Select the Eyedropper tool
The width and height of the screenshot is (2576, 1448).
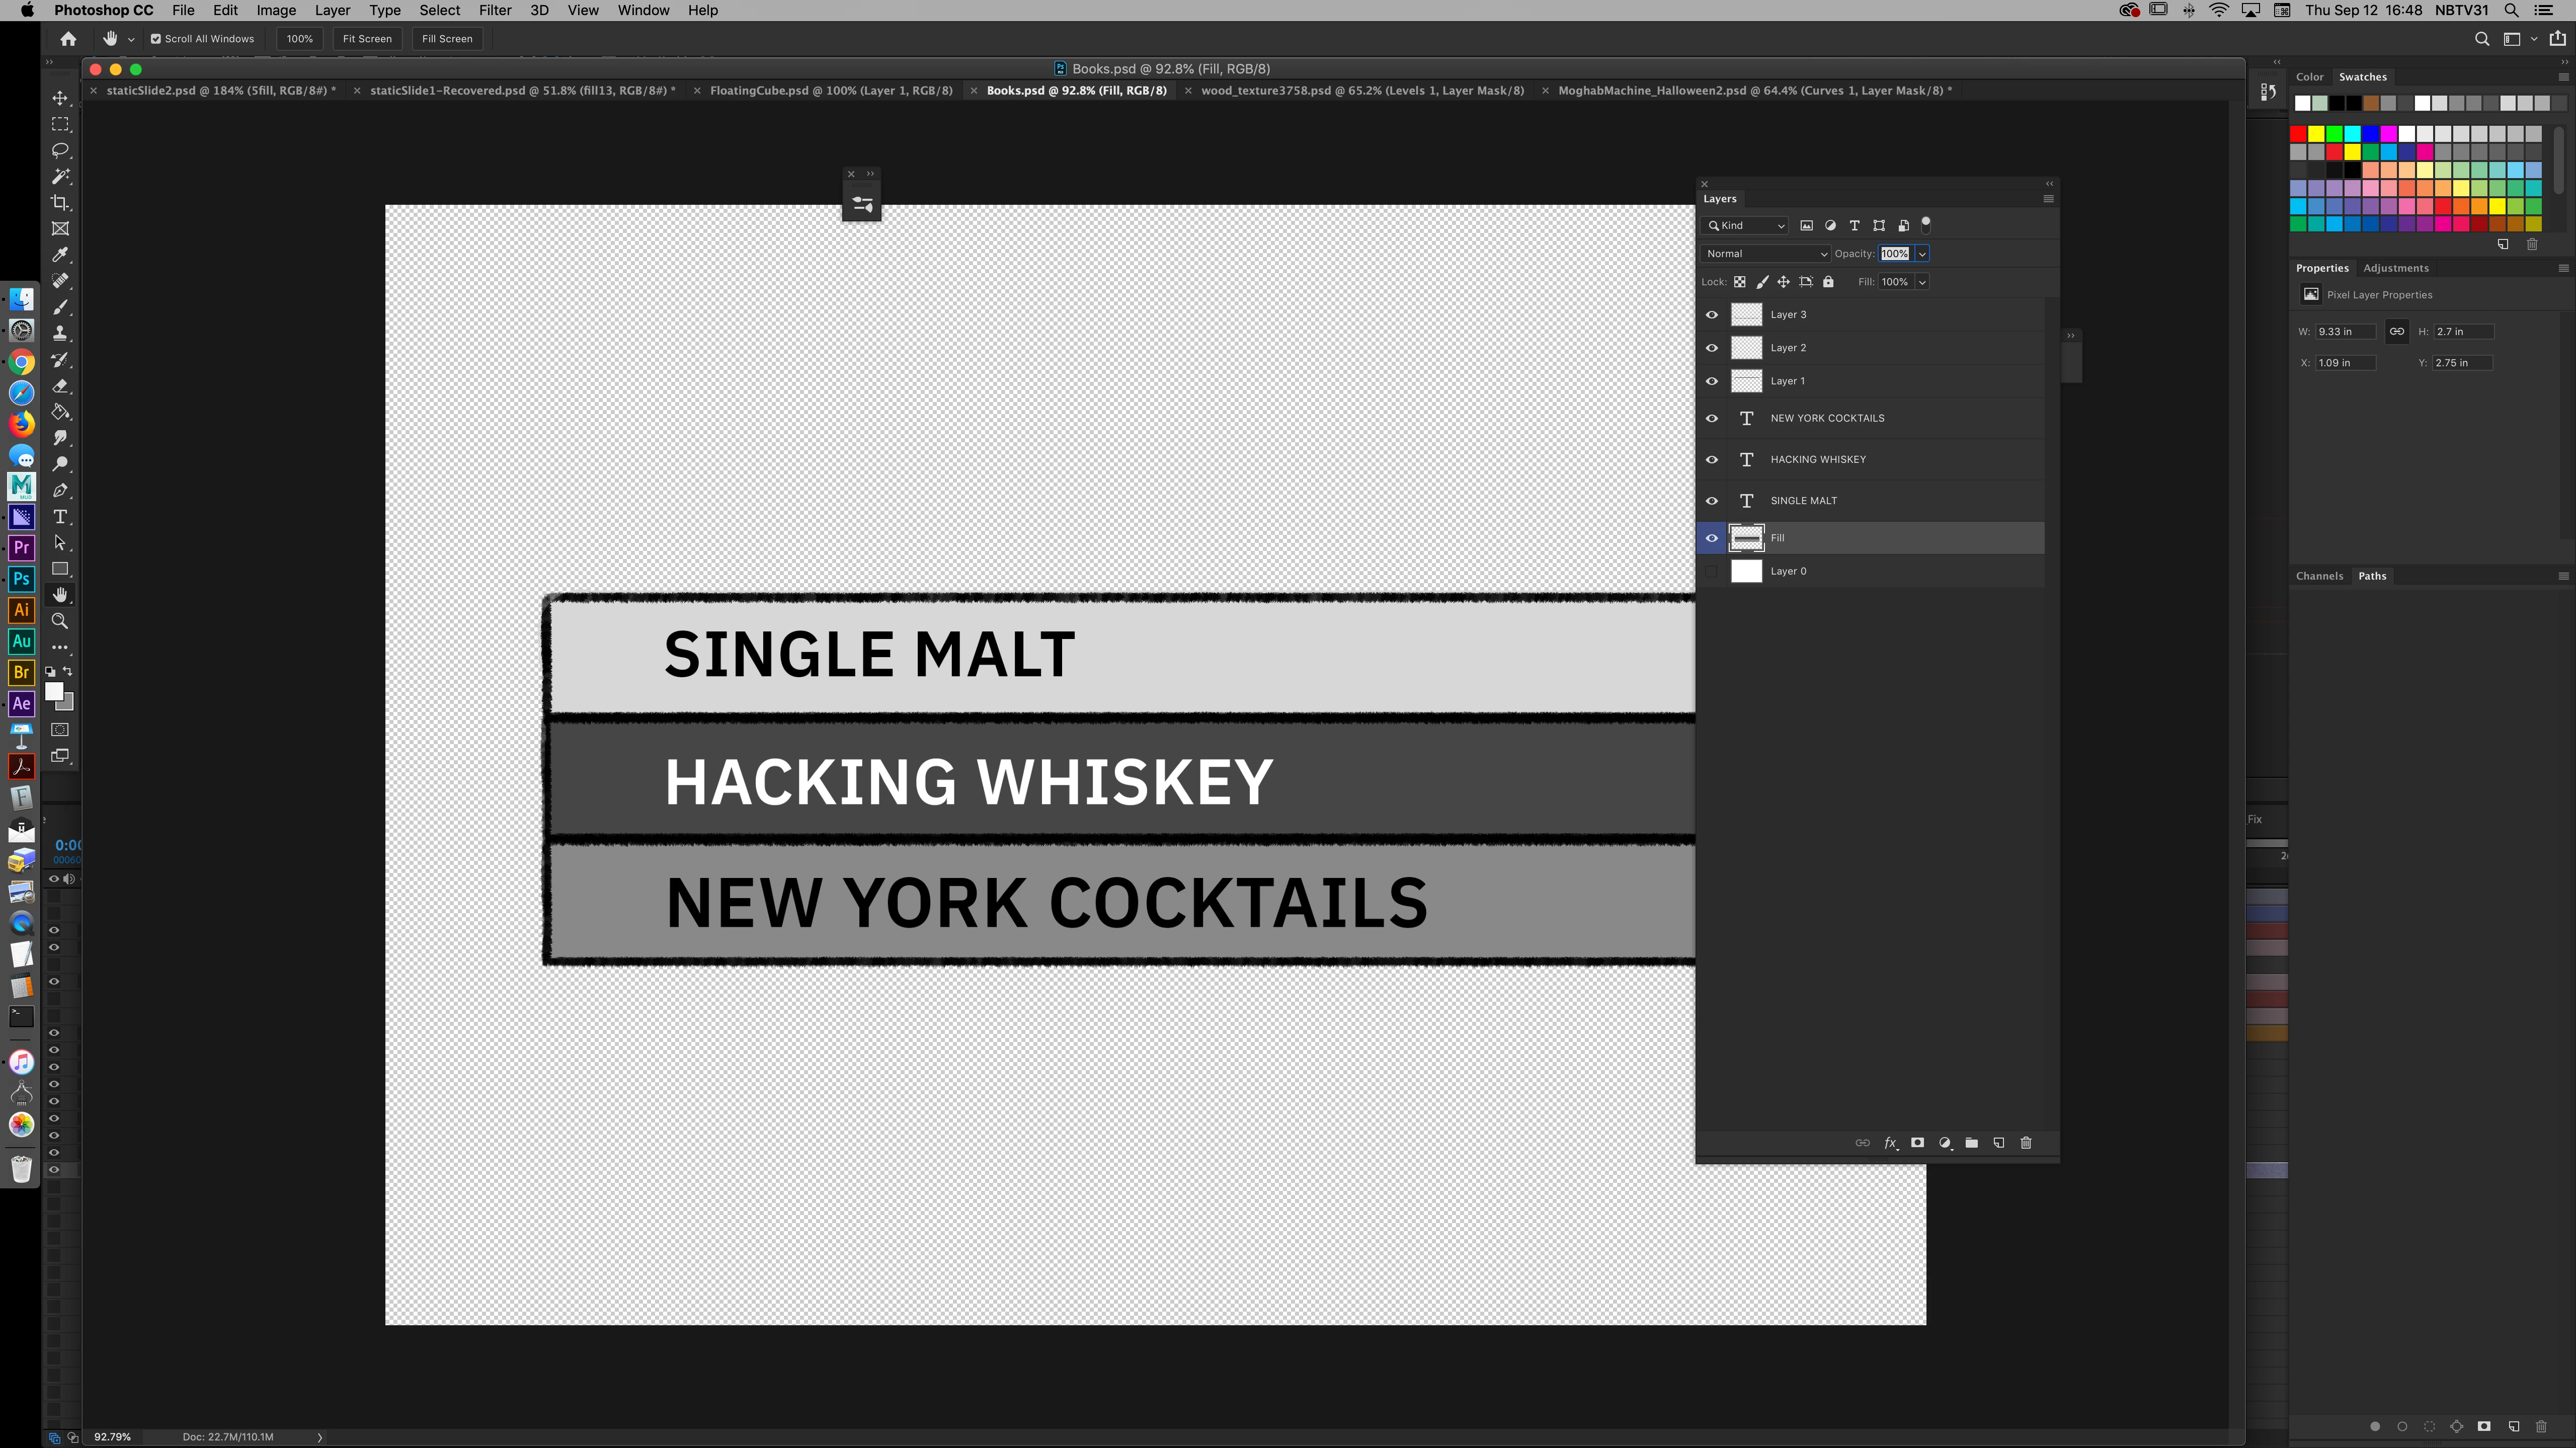(60, 255)
